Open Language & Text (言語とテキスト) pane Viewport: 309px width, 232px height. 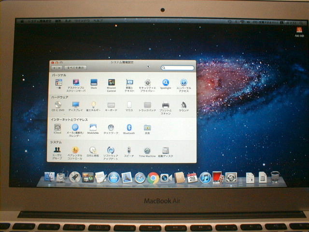click(x=129, y=86)
